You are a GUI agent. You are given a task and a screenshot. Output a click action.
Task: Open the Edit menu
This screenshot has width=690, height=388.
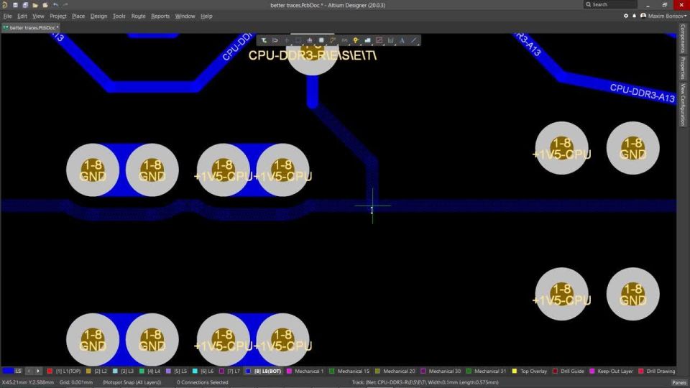pyautogui.click(x=22, y=17)
